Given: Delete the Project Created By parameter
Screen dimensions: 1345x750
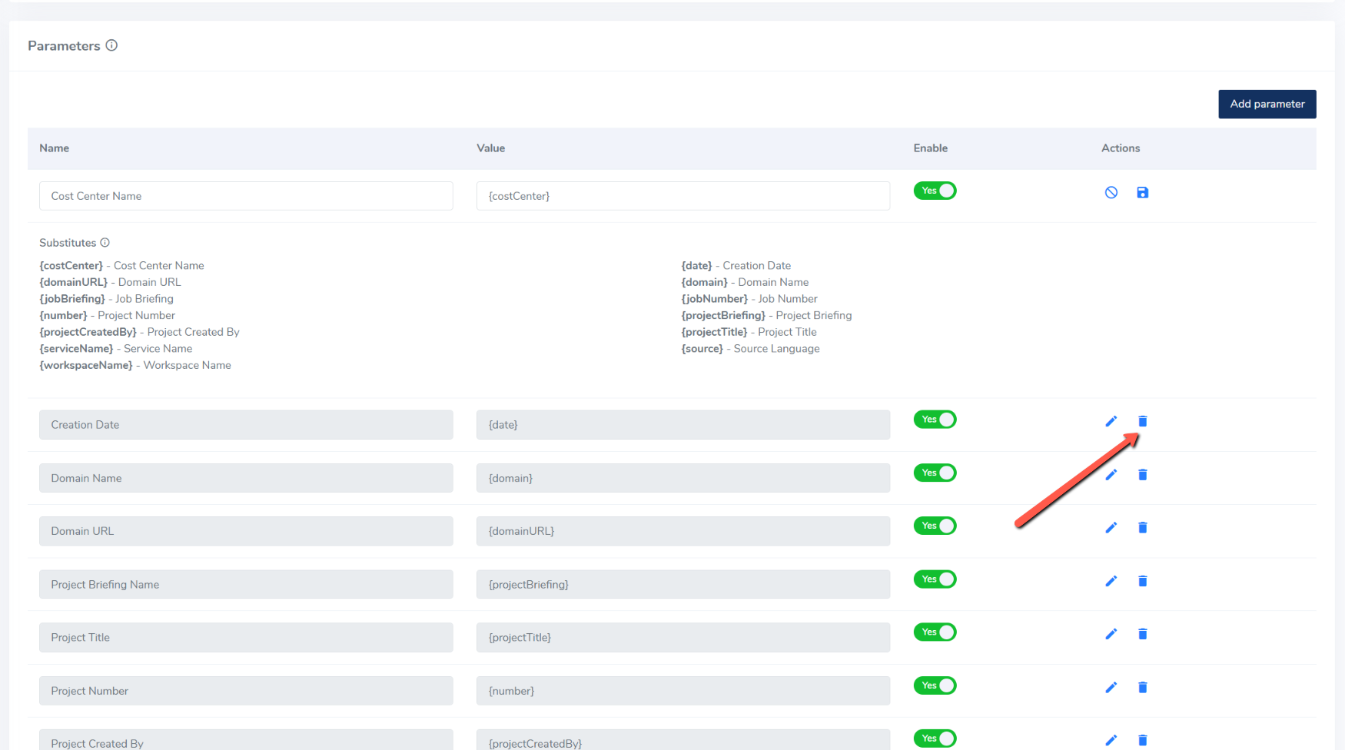Looking at the screenshot, I should coord(1142,740).
